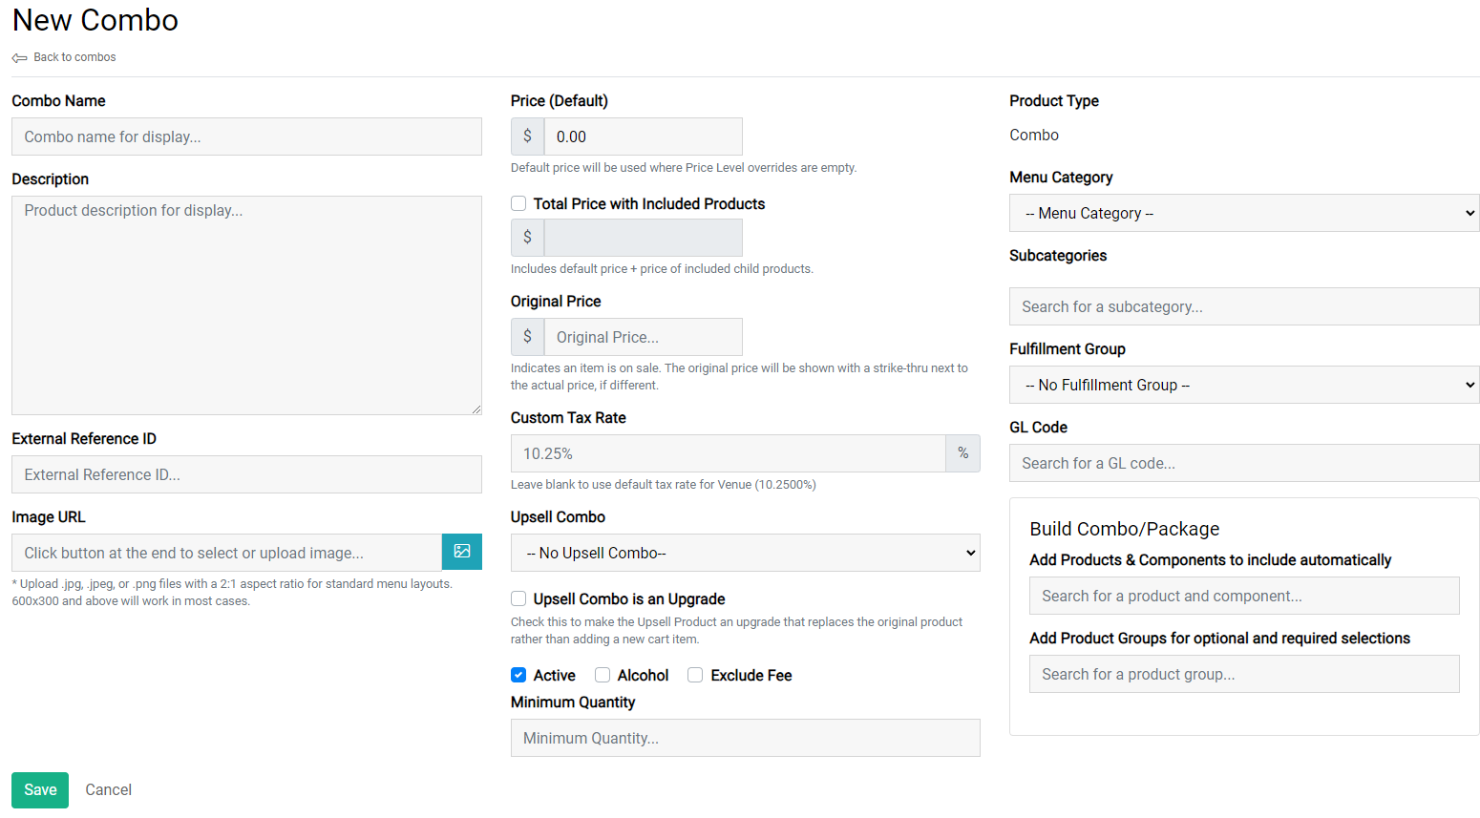Click the Minimum Quantity field

(745, 738)
